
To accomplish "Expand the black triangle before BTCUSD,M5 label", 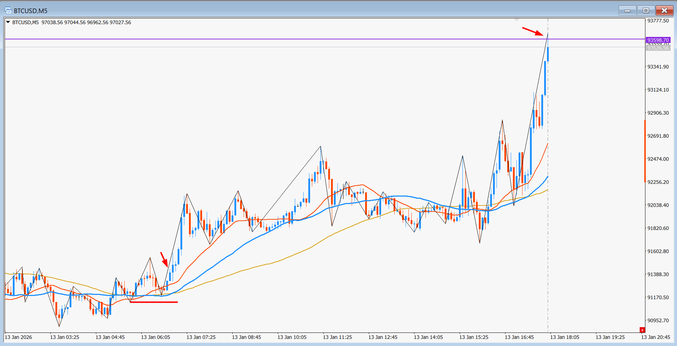I will coord(8,22).
